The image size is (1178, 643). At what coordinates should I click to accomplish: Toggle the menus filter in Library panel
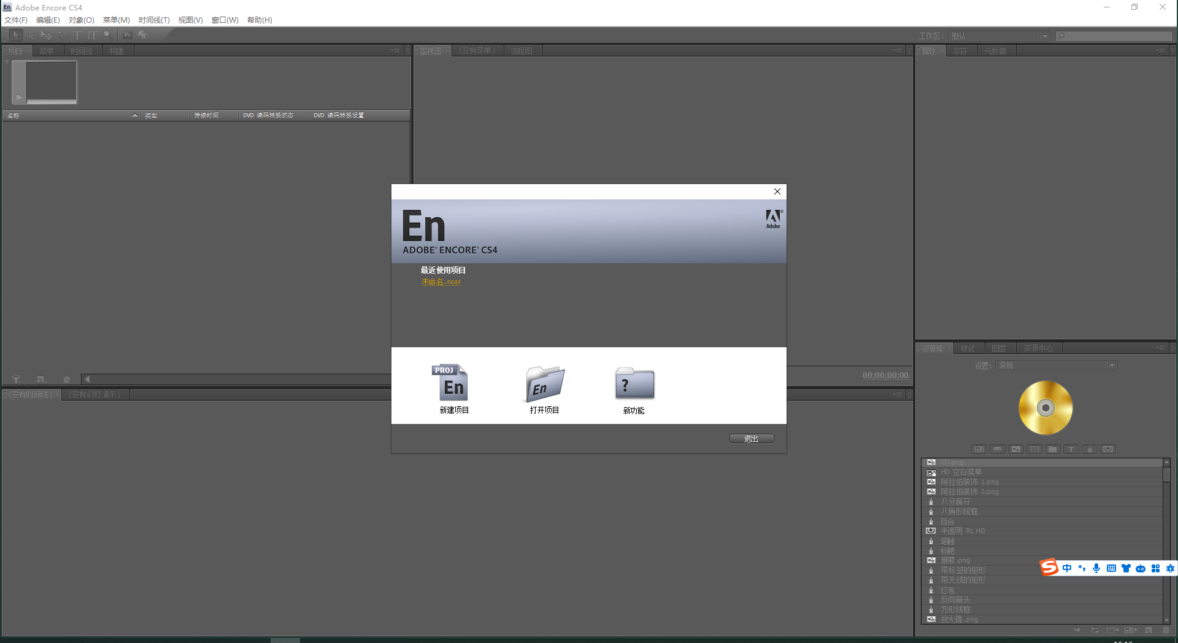pos(979,449)
